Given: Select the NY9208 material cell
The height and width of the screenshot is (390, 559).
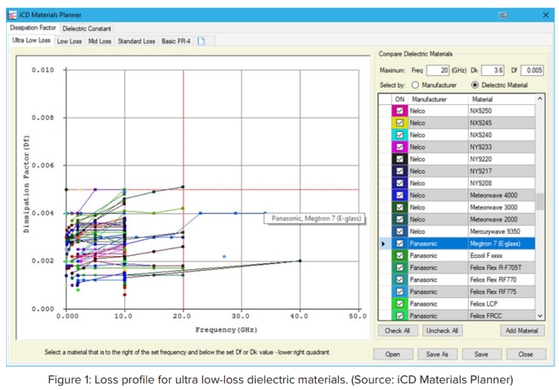Looking at the screenshot, I should tap(502, 183).
